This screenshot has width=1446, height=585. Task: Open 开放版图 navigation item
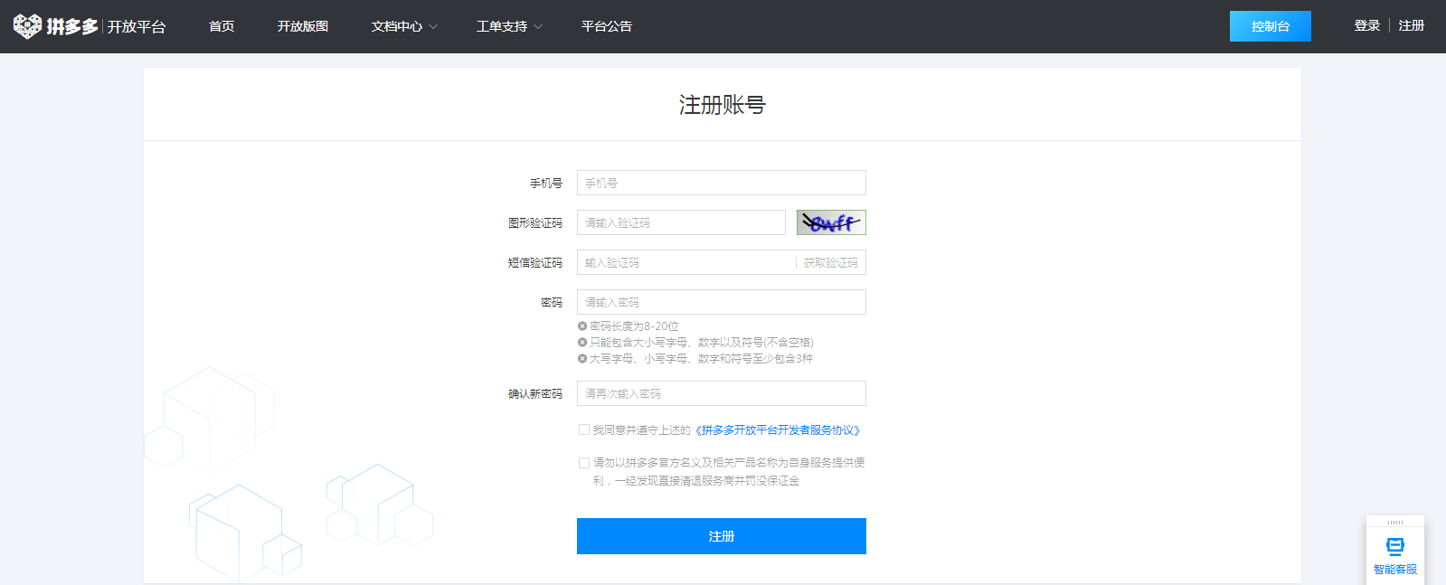tap(303, 26)
